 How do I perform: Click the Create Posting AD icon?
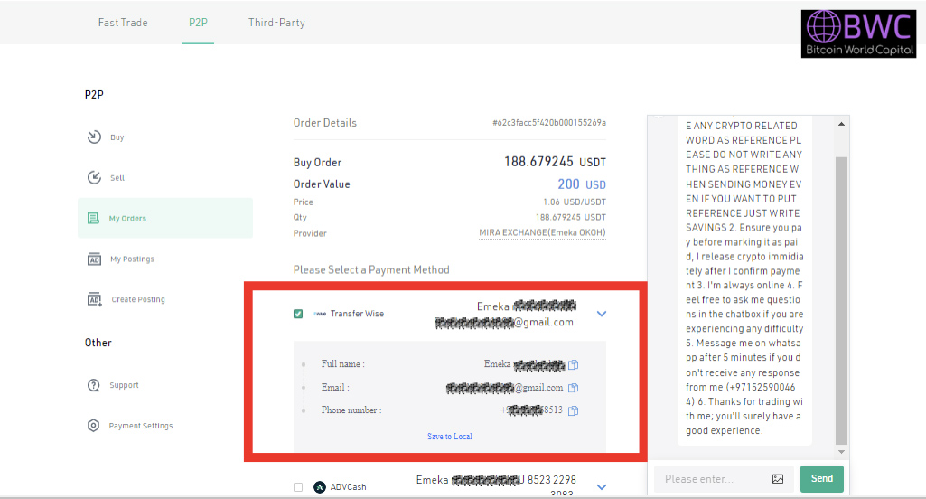[94, 299]
